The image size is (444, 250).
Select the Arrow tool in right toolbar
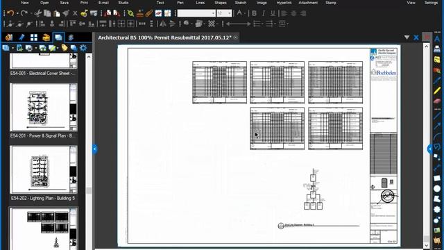pos(437,126)
